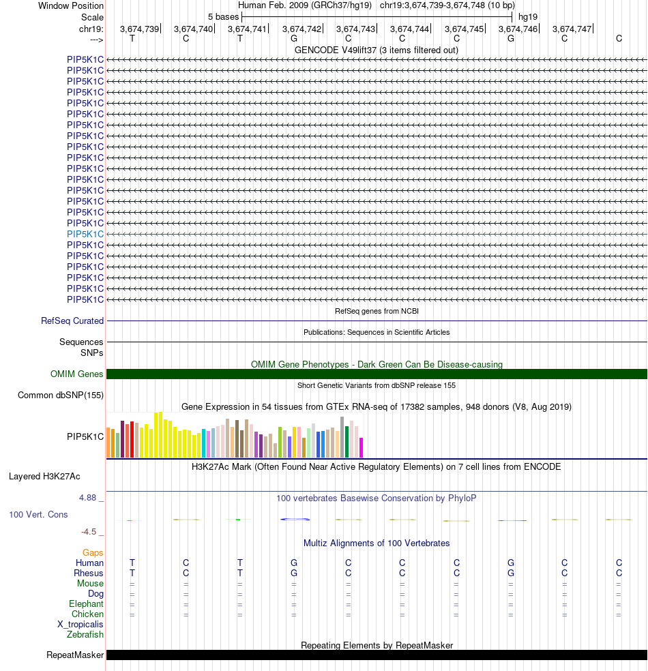Viewport: 648px width, 671px height.
Task: Open "Repeating Elements by RepeatMasker" track title
Action: pos(377,645)
